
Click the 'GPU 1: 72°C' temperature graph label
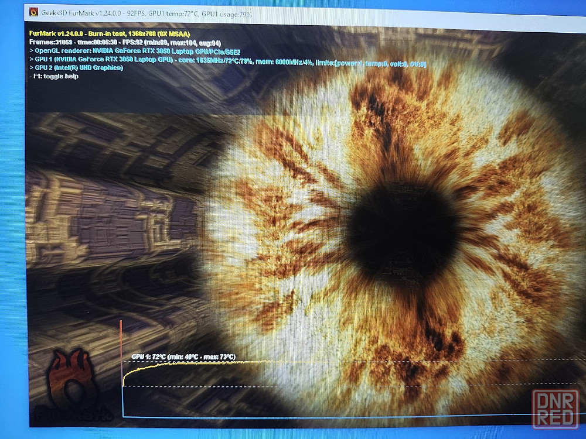[183, 357]
